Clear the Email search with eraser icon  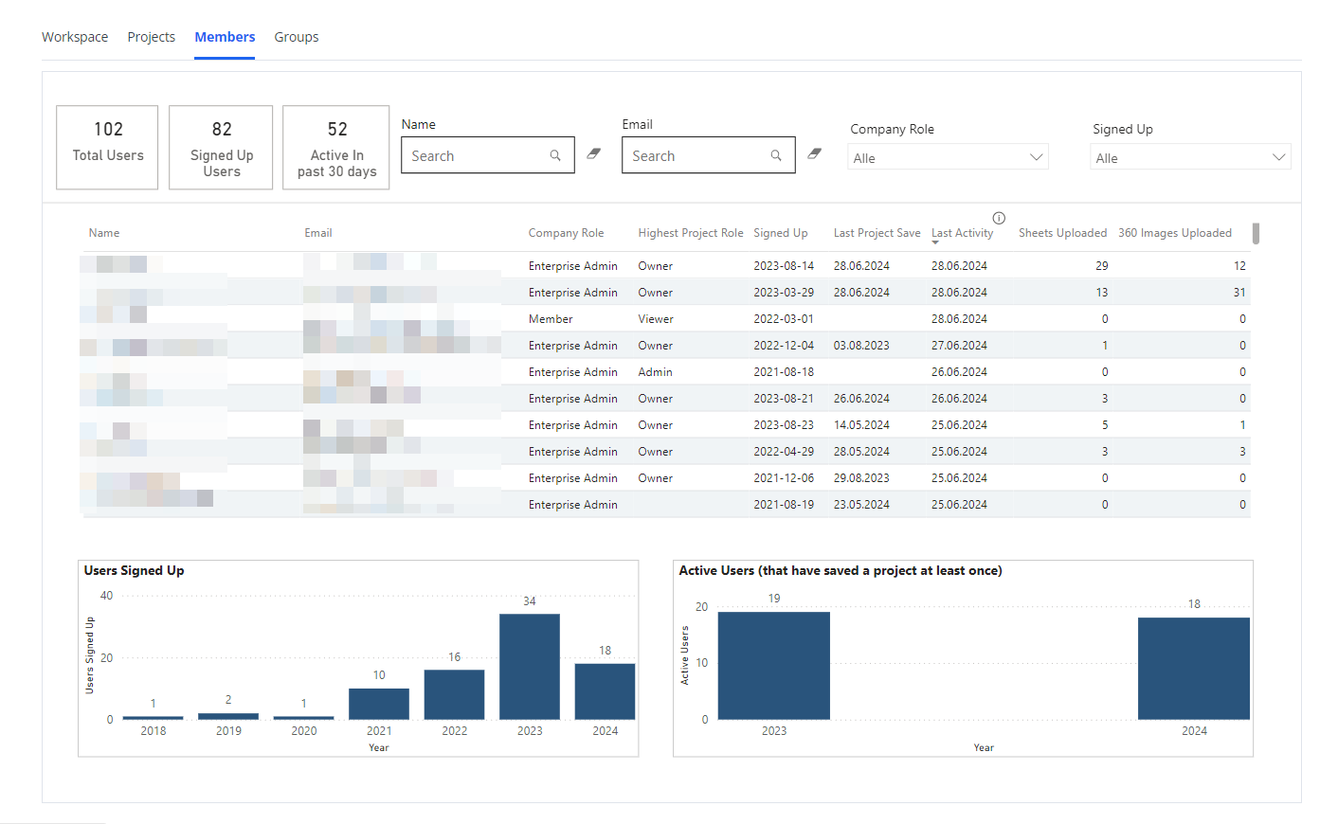coord(814,153)
